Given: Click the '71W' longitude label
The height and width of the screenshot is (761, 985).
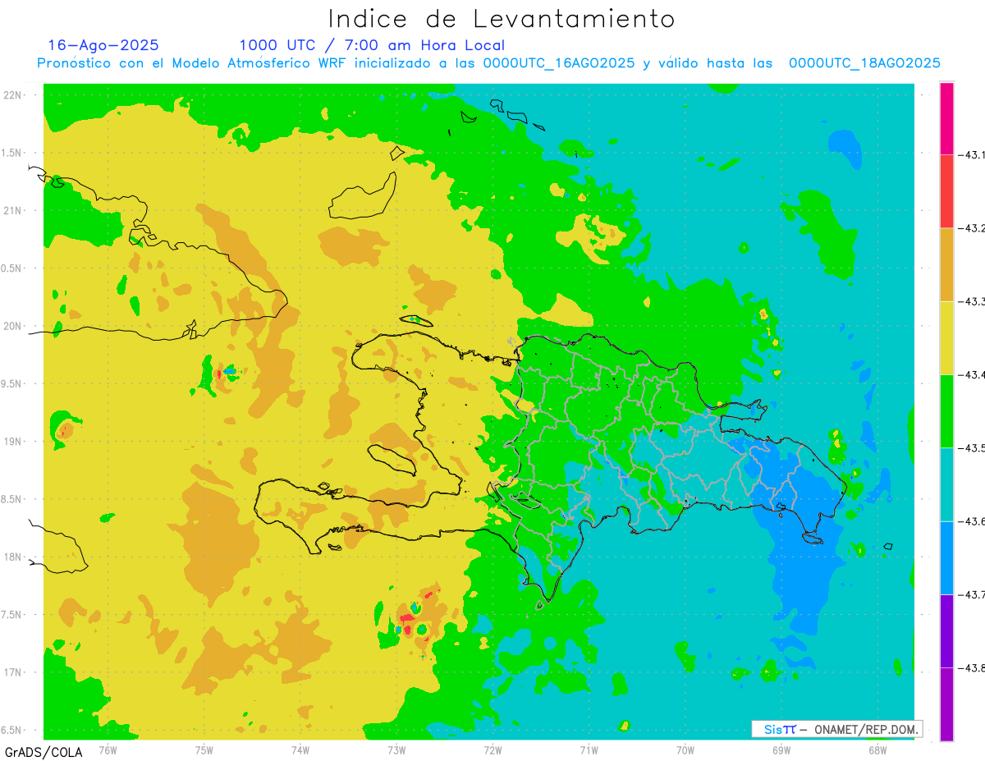Looking at the screenshot, I should coord(589,750).
